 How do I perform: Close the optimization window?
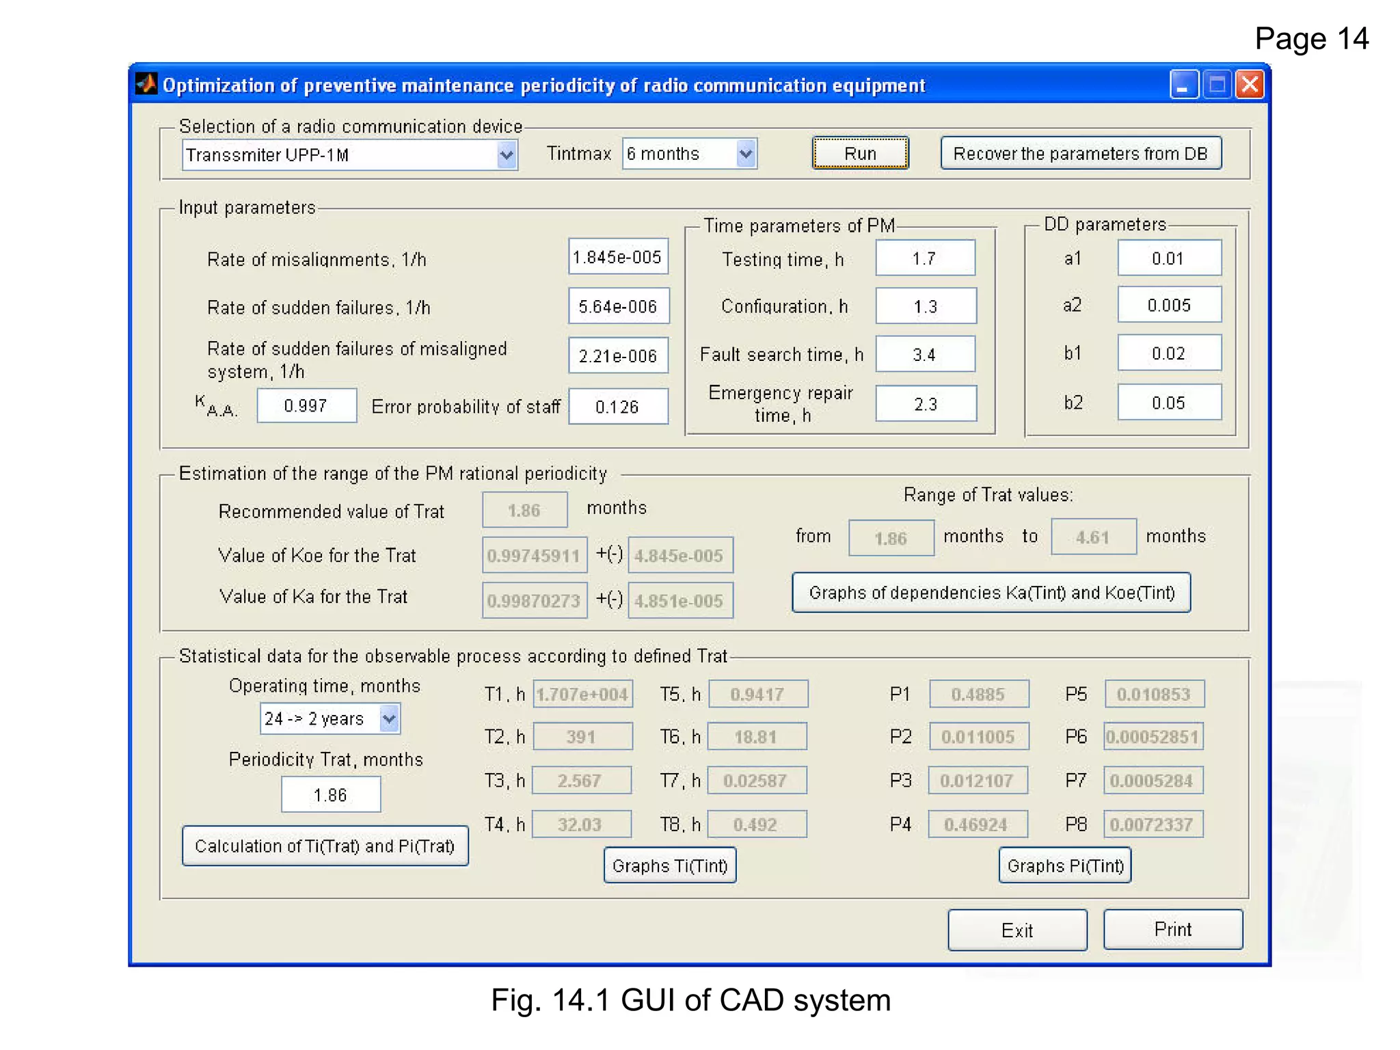(1250, 85)
